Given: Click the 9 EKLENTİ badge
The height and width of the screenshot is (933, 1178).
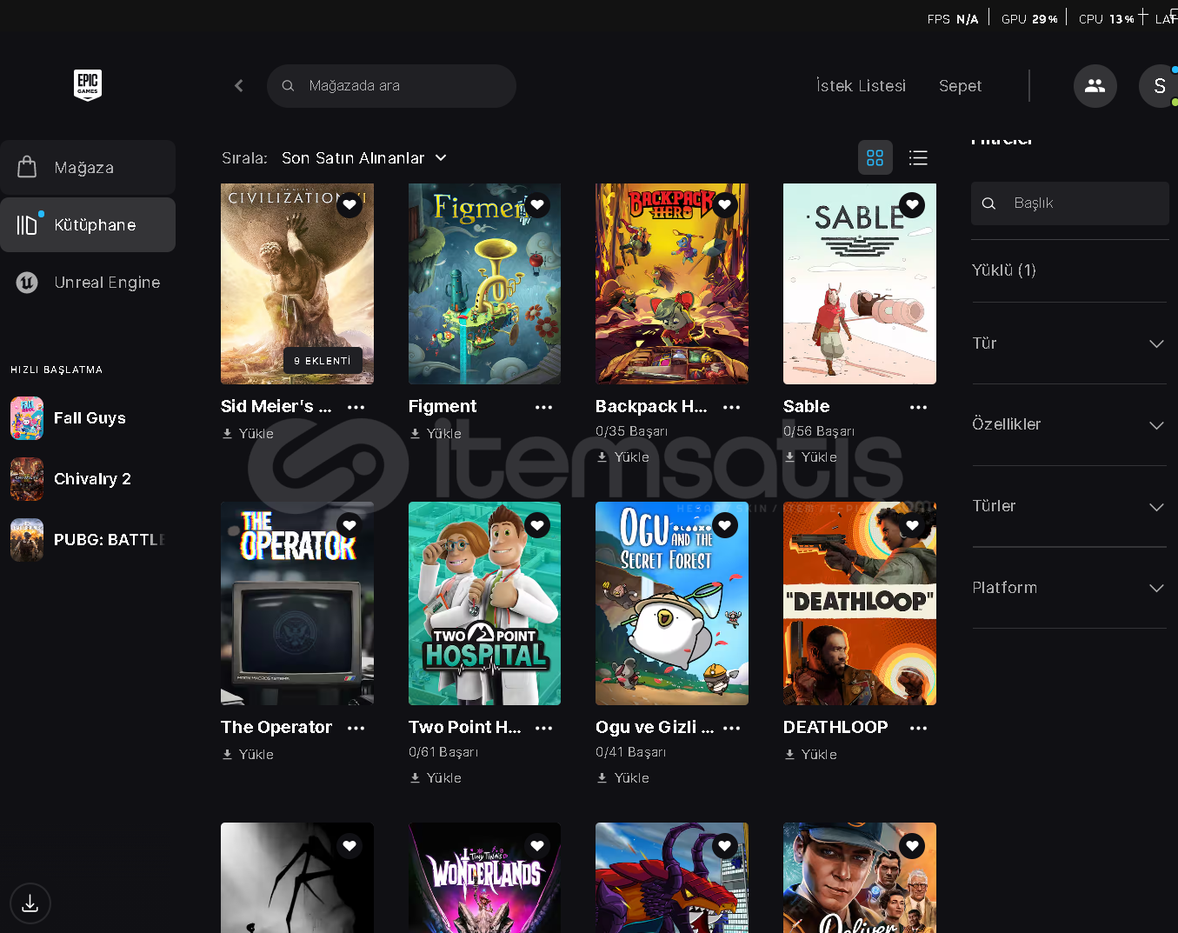Looking at the screenshot, I should tap(323, 361).
